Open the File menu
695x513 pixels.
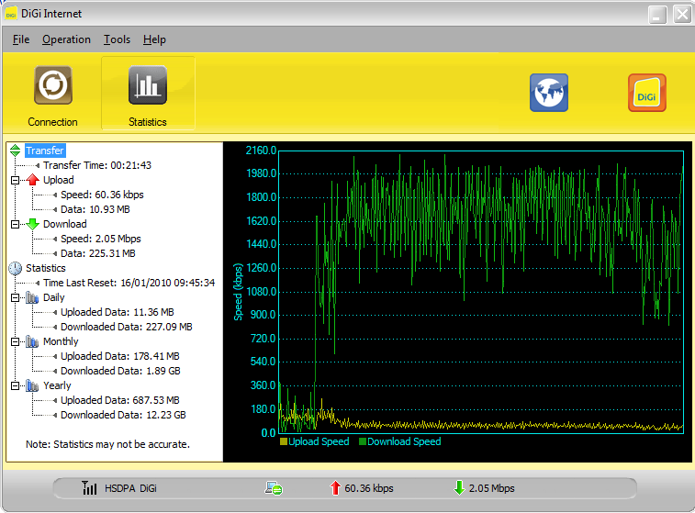(x=21, y=39)
